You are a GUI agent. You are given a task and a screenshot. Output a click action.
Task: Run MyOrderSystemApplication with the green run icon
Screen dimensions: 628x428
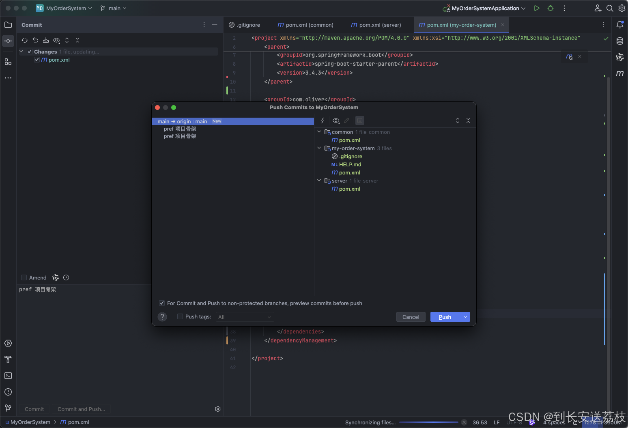coord(536,8)
